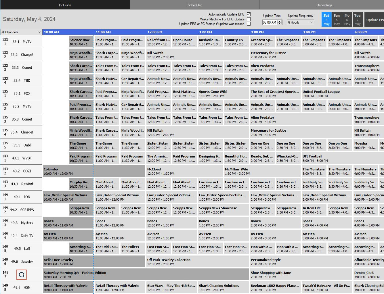Open Designing S... program on WVBT
Image resolution: width=384 pixels, height=294 pixels.
210,158
